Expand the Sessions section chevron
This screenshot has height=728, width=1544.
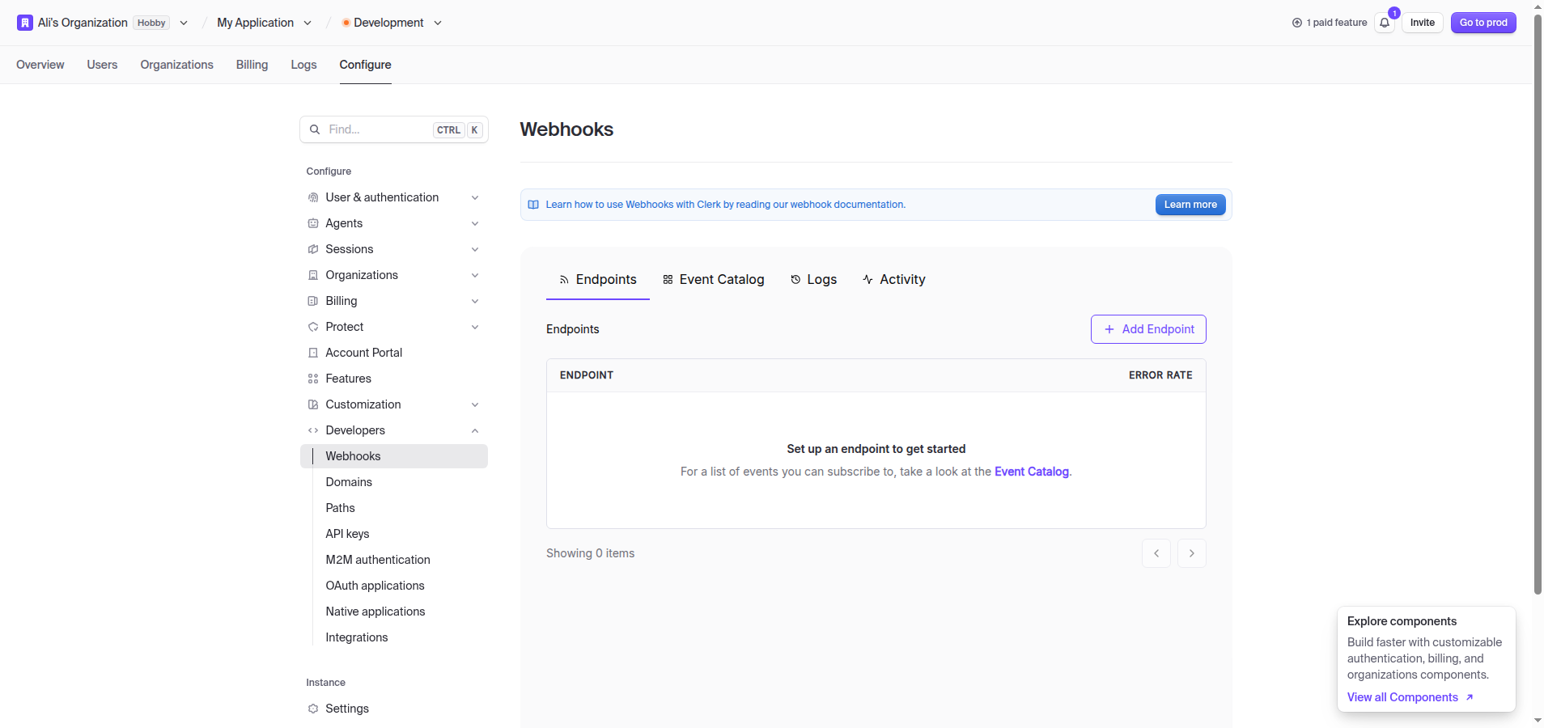point(475,249)
